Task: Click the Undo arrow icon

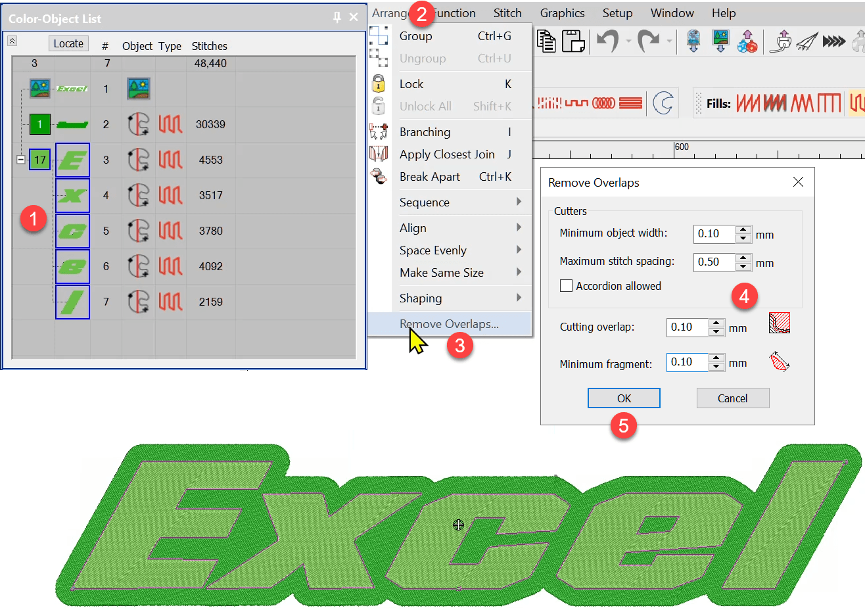Action: pyautogui.click(x=607, y=41)
